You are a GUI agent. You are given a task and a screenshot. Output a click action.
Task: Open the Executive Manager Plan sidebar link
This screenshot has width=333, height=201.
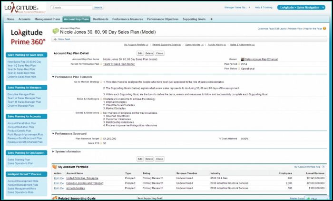[x=21, y=94]
